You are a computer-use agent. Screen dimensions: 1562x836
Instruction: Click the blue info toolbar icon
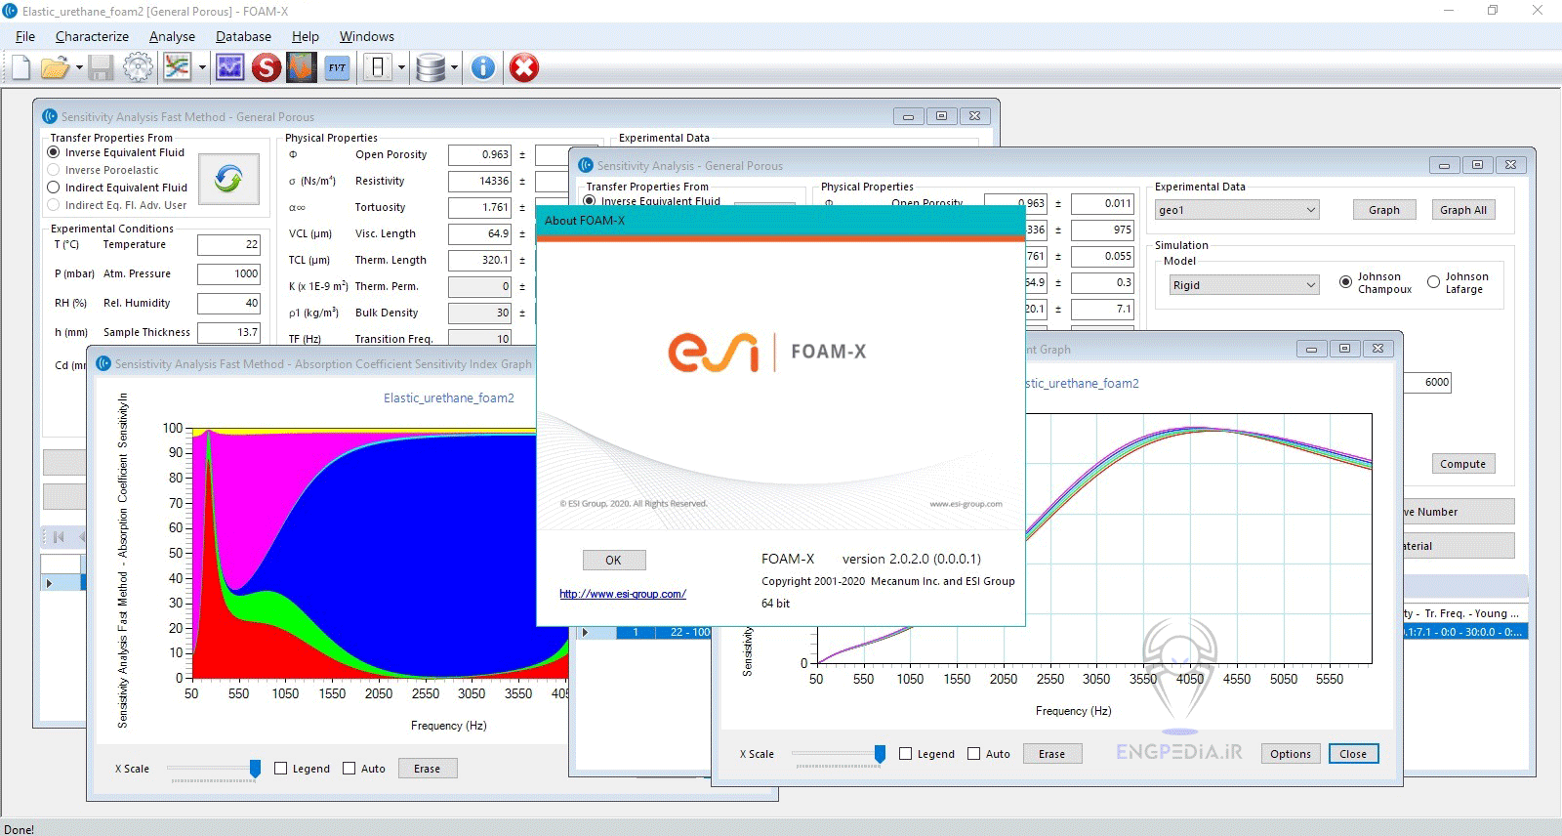pyautogui.click(x=483, y=67)
